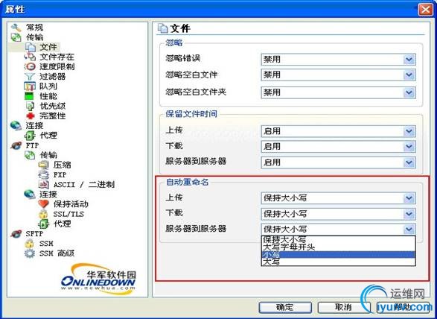Choose 大写 from open list
Screen dimensions: 437x319
(x=338, y=262)
